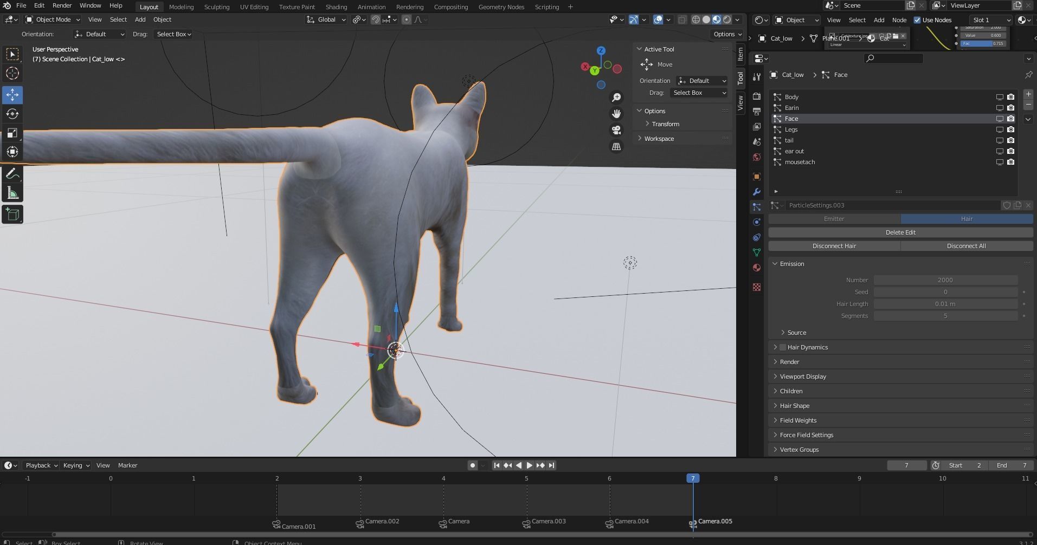1037x545 pixels.
Task: Add a particle system slot with plus
Action: pyautogui.click(x=1028, y=94)
